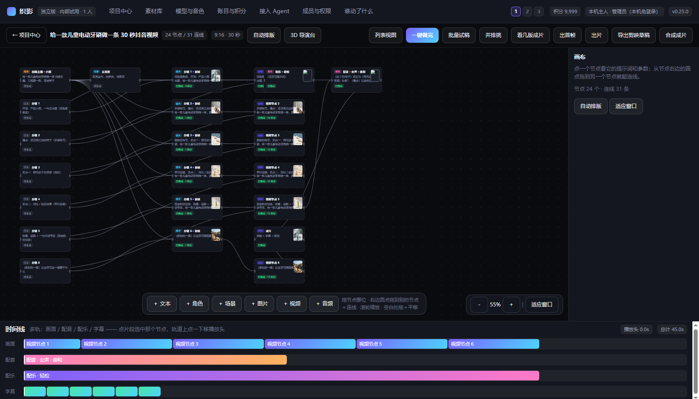Select 视频节点 3 clip on timeline
Viewport: 699px width, 399px height.
point(218,344)
